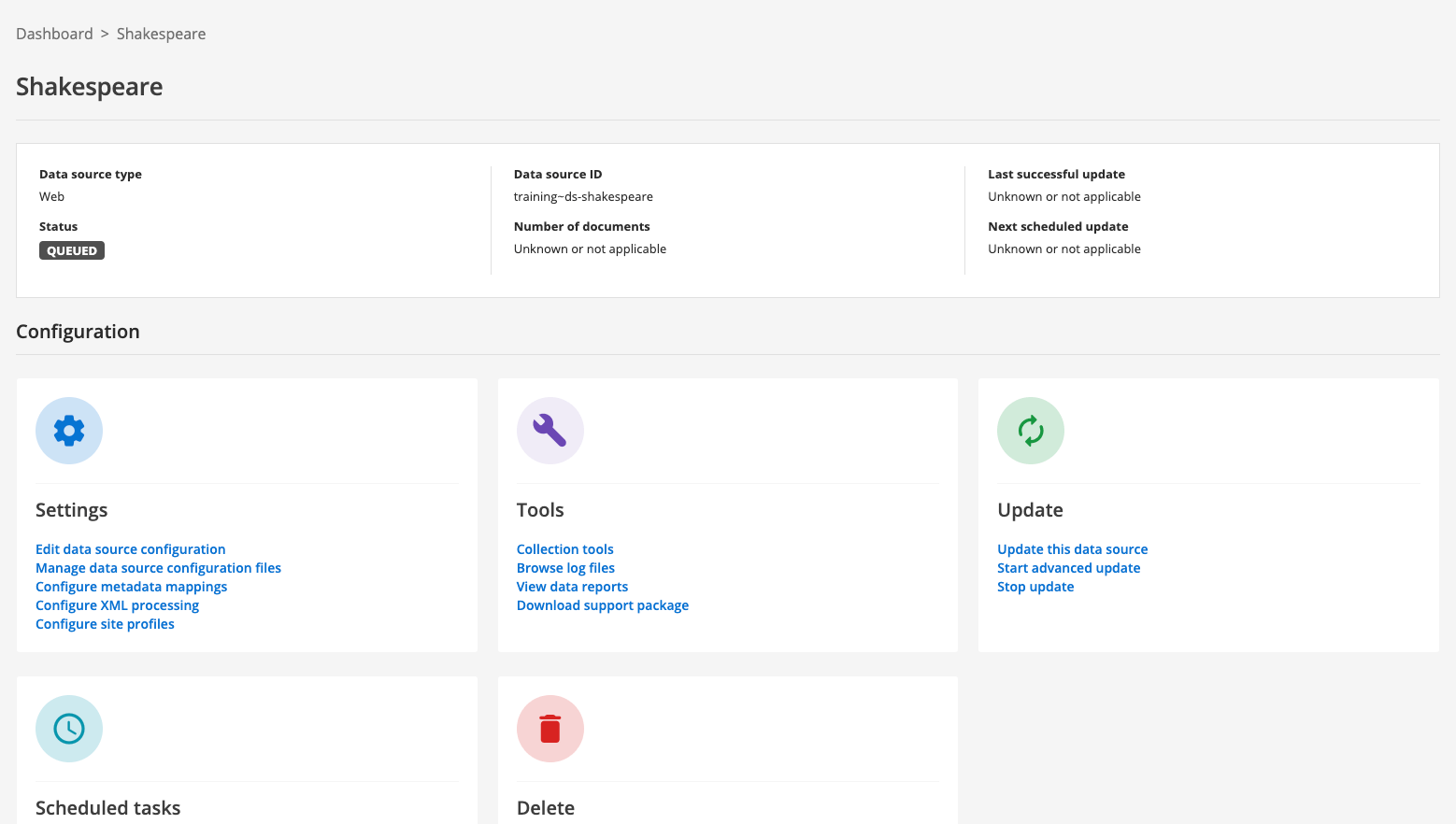Viewport: 1456px width, 824px height.
Task: Click Shakespeare in the breadcrumb
Action: click(x=161, y=34)
